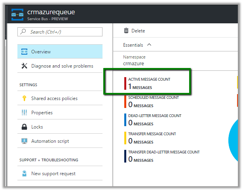Click the wrench and screwdriver diagnose icon

24,66
